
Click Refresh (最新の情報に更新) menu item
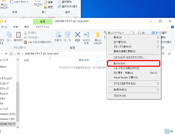coord(134,51)
